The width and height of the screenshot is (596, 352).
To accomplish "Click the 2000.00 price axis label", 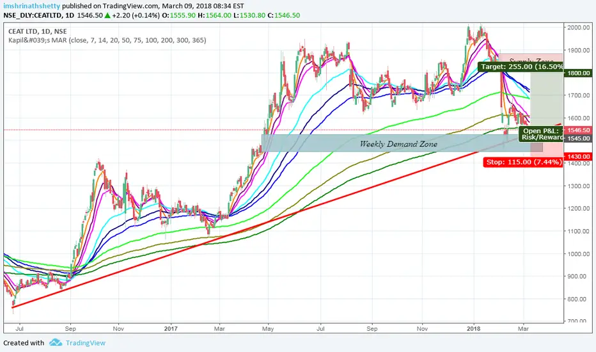I will click(579, 28).
